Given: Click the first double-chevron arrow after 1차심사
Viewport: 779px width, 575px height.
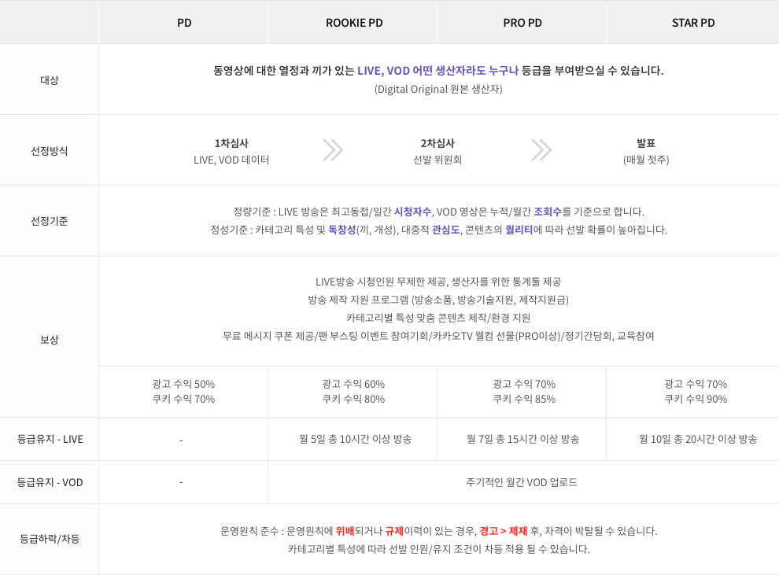Looking at the screenshot, I should coord(333,150).
